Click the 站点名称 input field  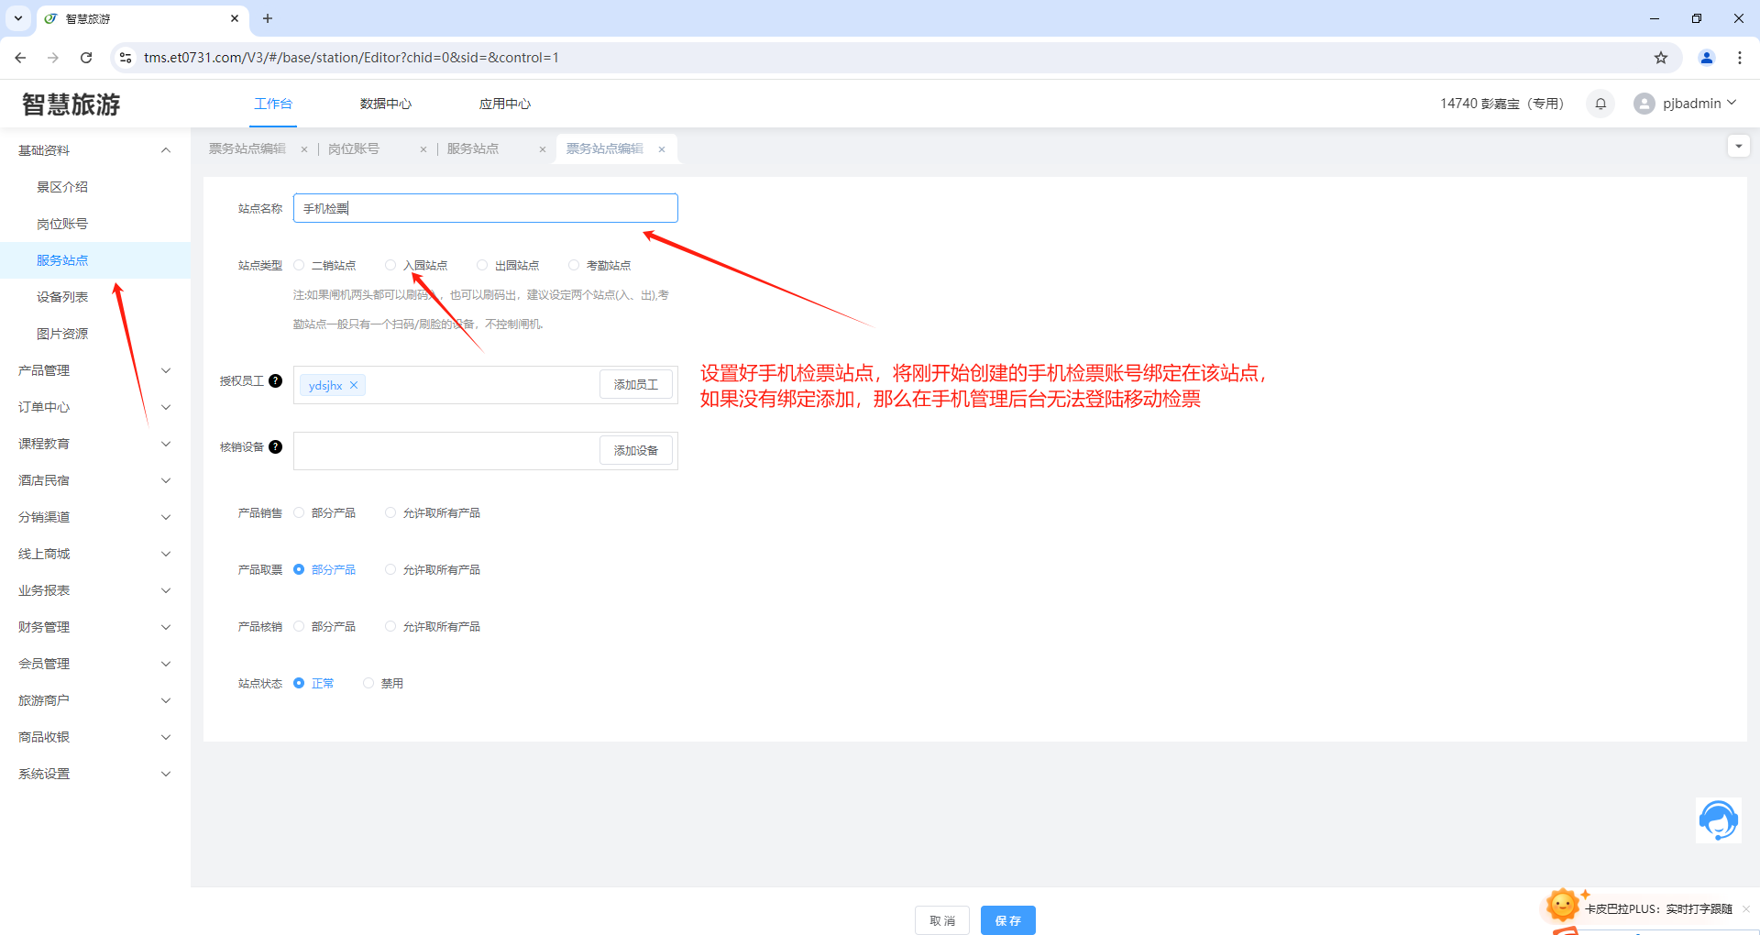tap(486, 208)
